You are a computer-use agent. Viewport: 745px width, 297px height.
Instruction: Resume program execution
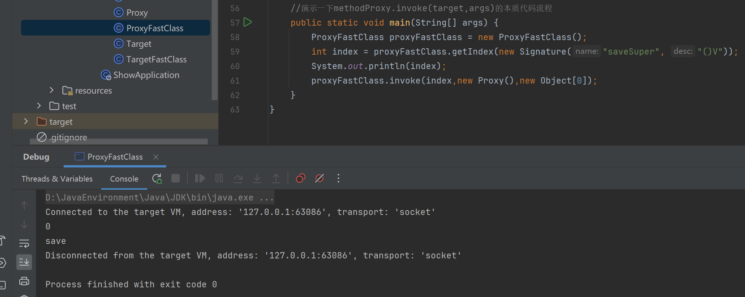(x=200, y=179)
